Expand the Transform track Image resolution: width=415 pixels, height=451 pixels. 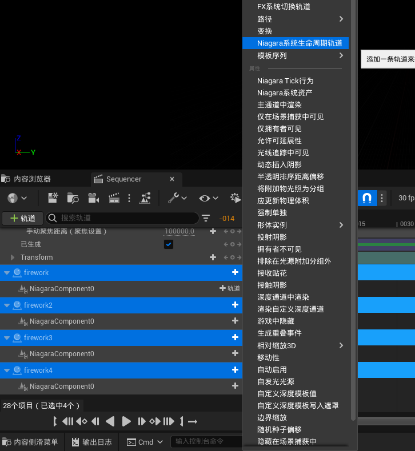(13, 257)
